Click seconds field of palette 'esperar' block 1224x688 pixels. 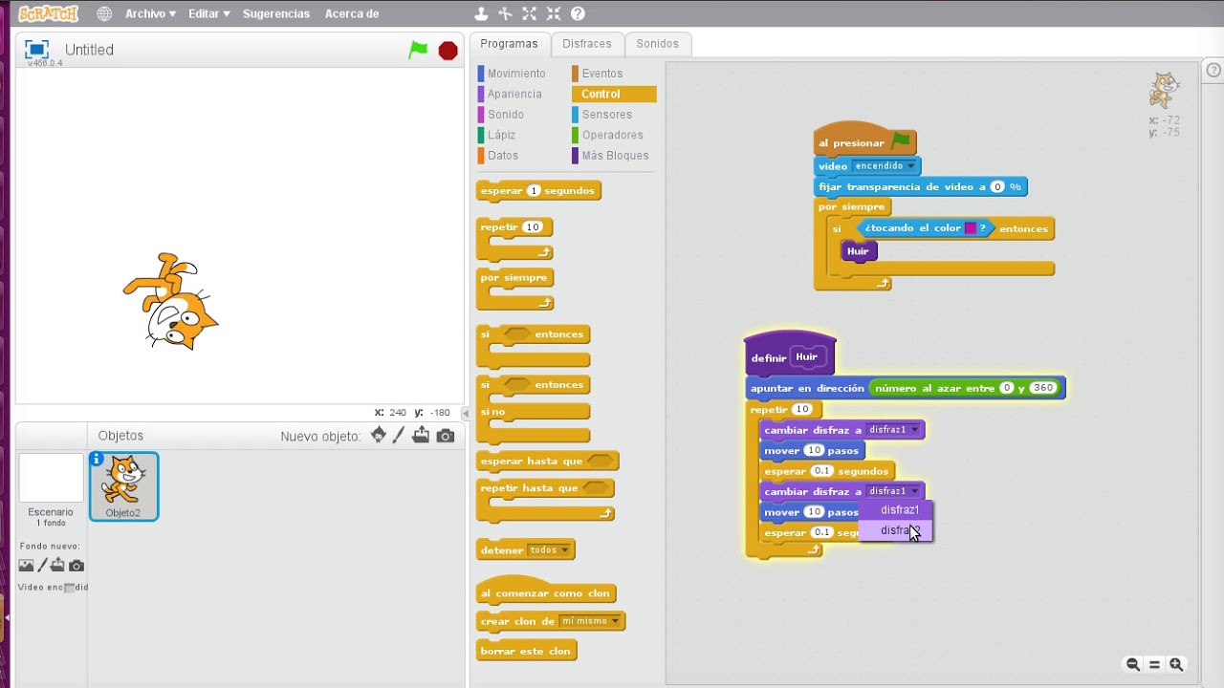click(535, 191)
